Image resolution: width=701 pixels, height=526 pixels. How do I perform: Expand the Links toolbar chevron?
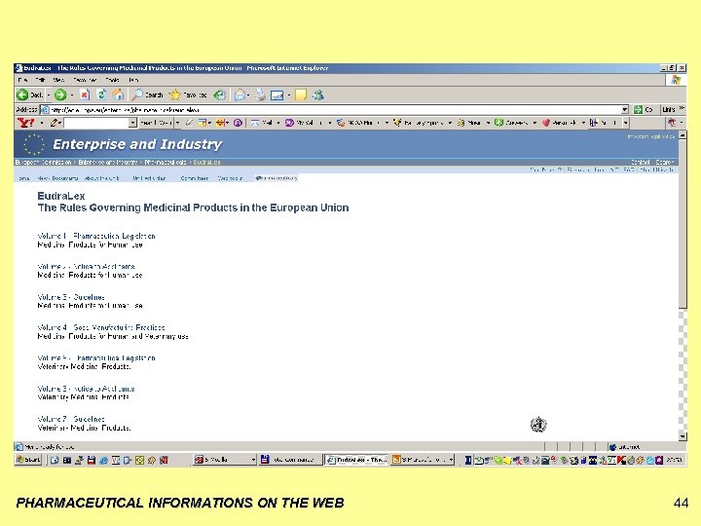[x=682, y=108]
